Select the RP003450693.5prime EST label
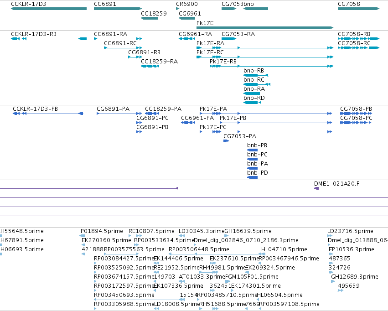Viewport: 388px width, 311px height. 124,295
